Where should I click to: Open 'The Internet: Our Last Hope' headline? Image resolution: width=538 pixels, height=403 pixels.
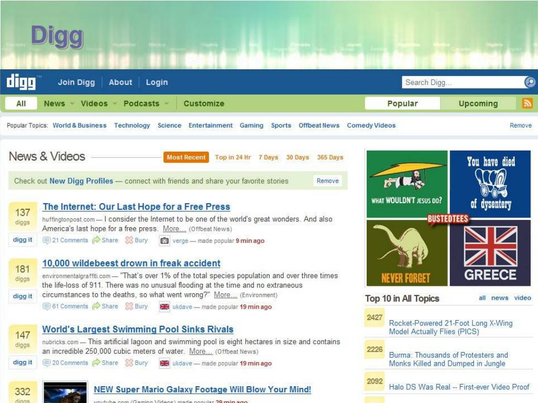(136, 207)
